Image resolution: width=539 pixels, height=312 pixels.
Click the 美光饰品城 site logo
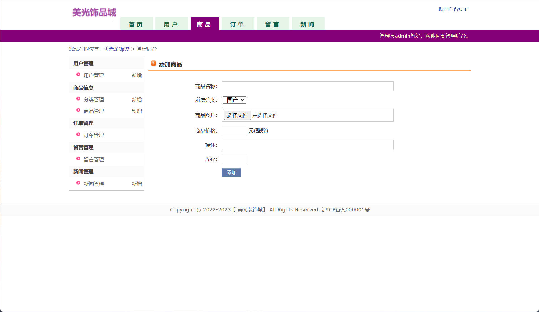tap(94, 13)
